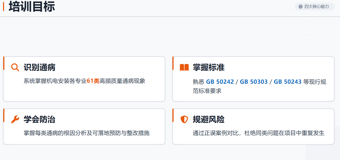Click the wrench icon beside 学会防治
Viewport: 340px width, 160px height.
15,119
